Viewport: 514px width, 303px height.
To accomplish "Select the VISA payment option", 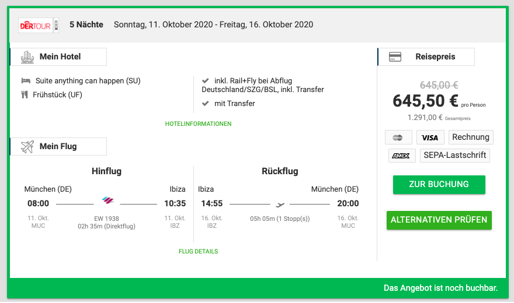I will 430,138.
